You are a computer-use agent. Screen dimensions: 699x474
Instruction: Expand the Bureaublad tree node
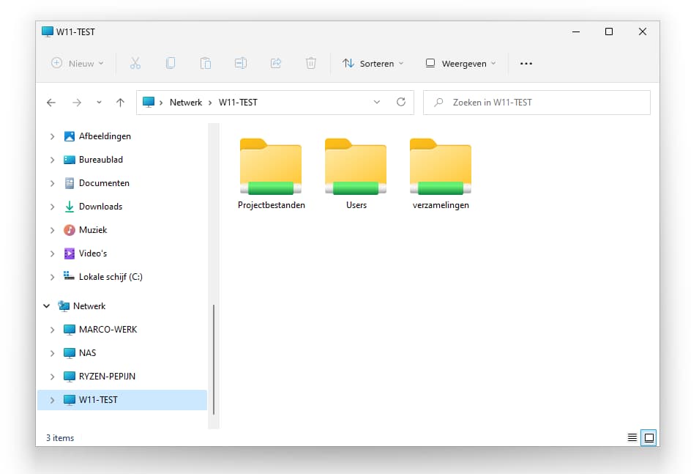52,160
